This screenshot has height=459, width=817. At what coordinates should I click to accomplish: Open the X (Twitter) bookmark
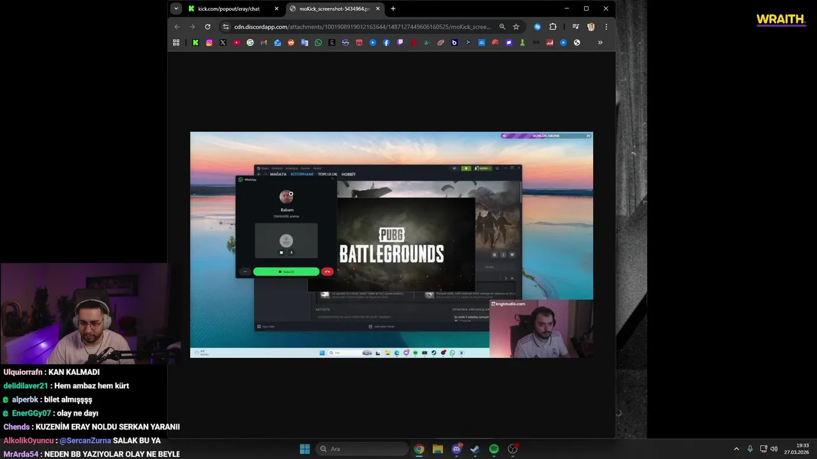(x=223, y=43)
